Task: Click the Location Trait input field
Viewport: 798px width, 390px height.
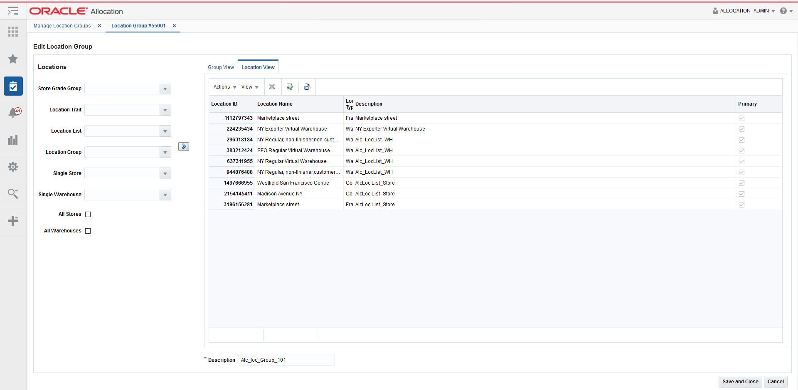Action: coord(122,110)
